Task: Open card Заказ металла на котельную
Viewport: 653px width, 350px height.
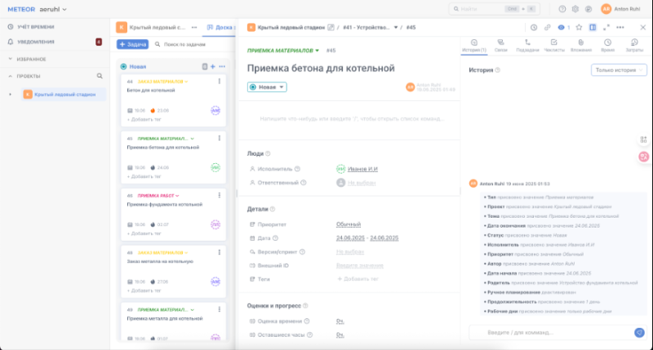Action: [160, 261]
